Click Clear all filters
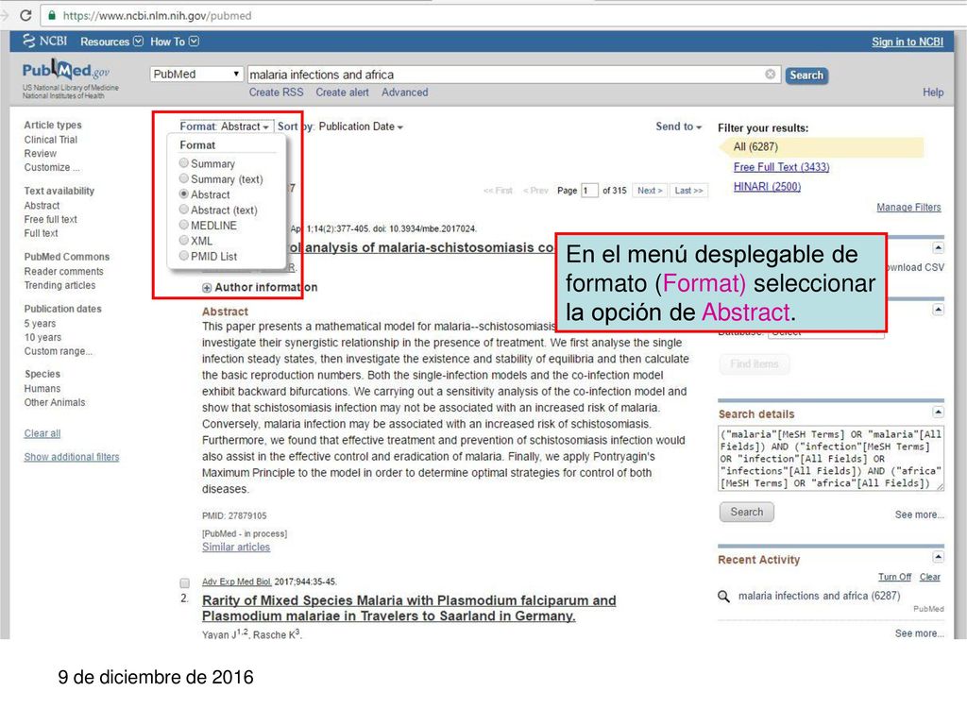The width and height of the screenshot is (967, 725). 42,433
